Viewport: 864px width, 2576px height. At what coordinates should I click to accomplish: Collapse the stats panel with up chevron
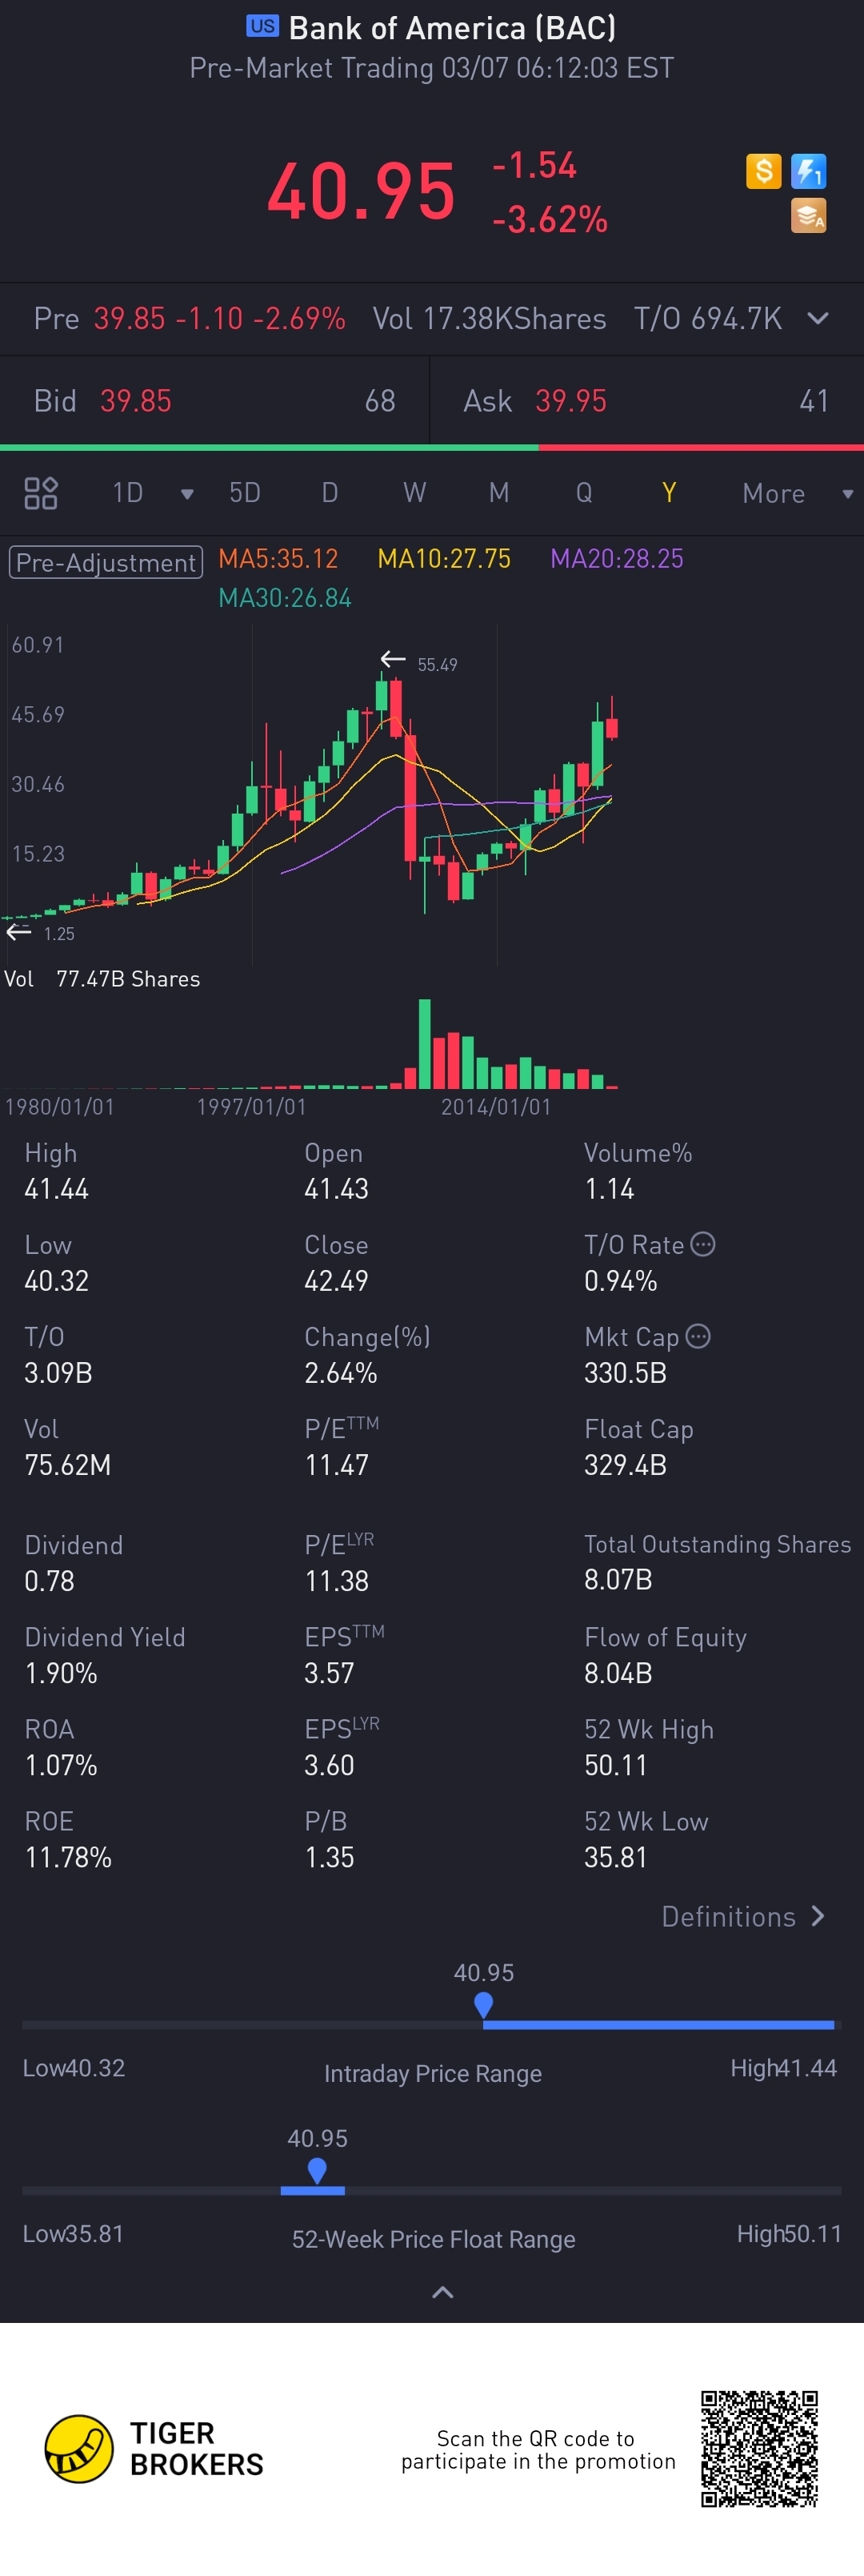click(442, 2292)
